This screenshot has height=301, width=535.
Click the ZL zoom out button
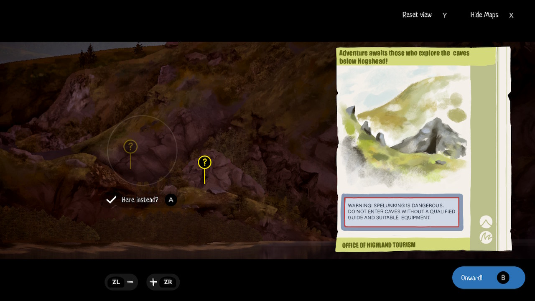(116, 282)
